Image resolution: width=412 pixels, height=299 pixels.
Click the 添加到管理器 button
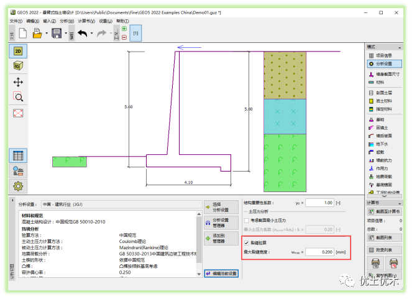221,238
